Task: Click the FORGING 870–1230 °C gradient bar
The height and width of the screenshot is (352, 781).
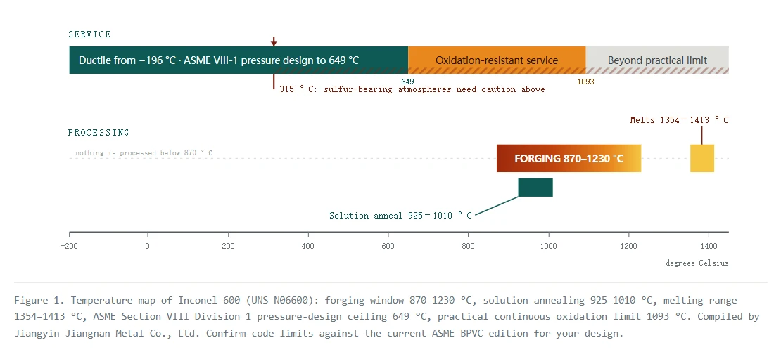Action: tap(569, 159)
